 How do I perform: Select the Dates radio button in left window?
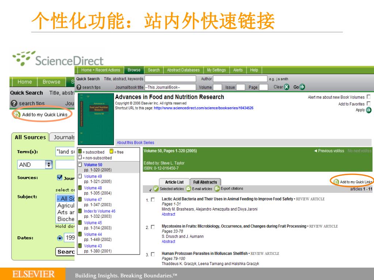pos(60,238)
